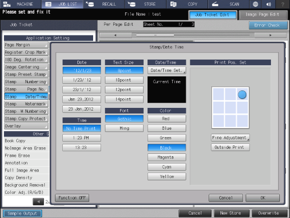
Task: Click the question mark help icon
Action: pyautogui.click(x=283, y=4)
